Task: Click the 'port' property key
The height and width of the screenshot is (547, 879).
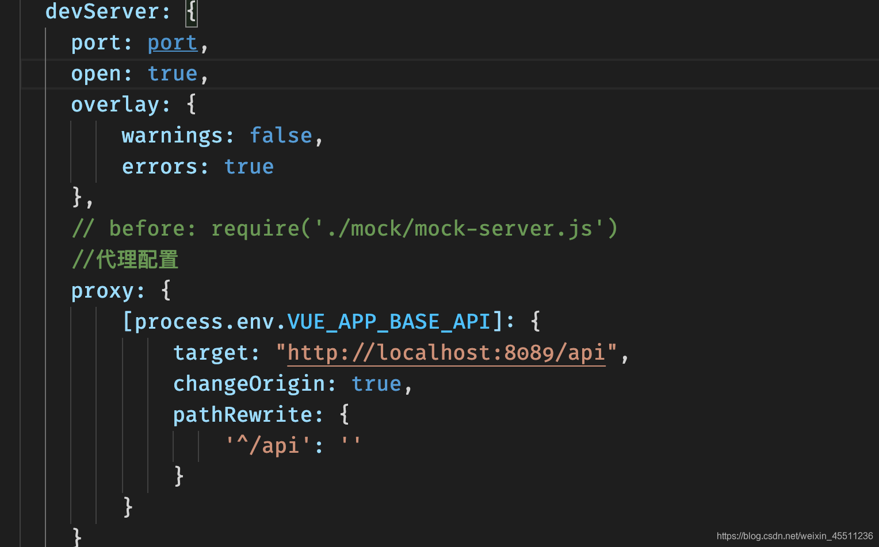Action: (96, 43)
